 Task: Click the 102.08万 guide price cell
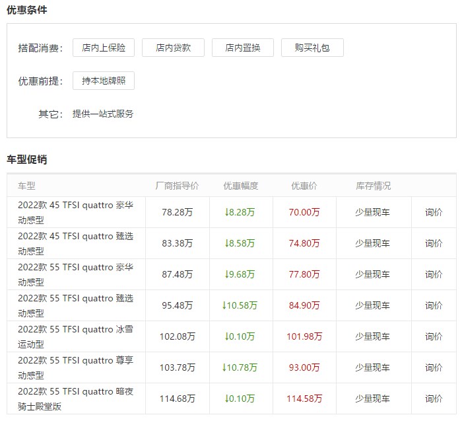click(177, 336)
